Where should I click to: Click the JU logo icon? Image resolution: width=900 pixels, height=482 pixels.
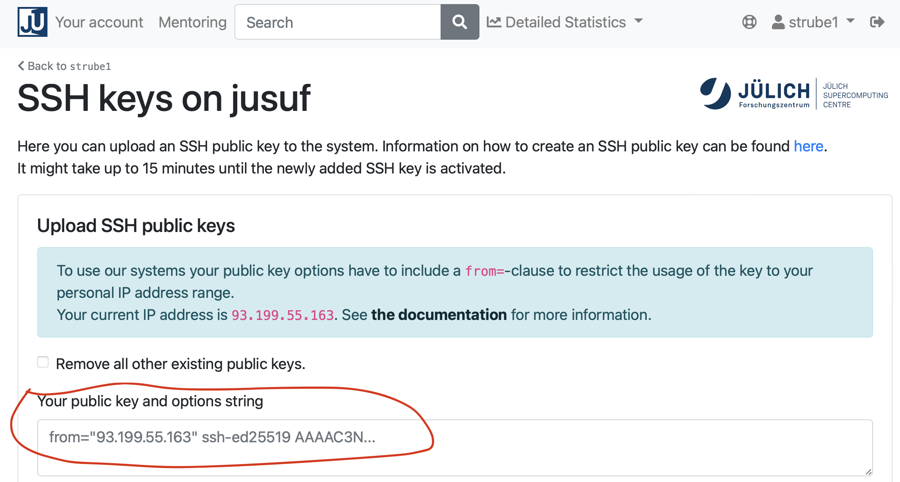click(32, 22)
